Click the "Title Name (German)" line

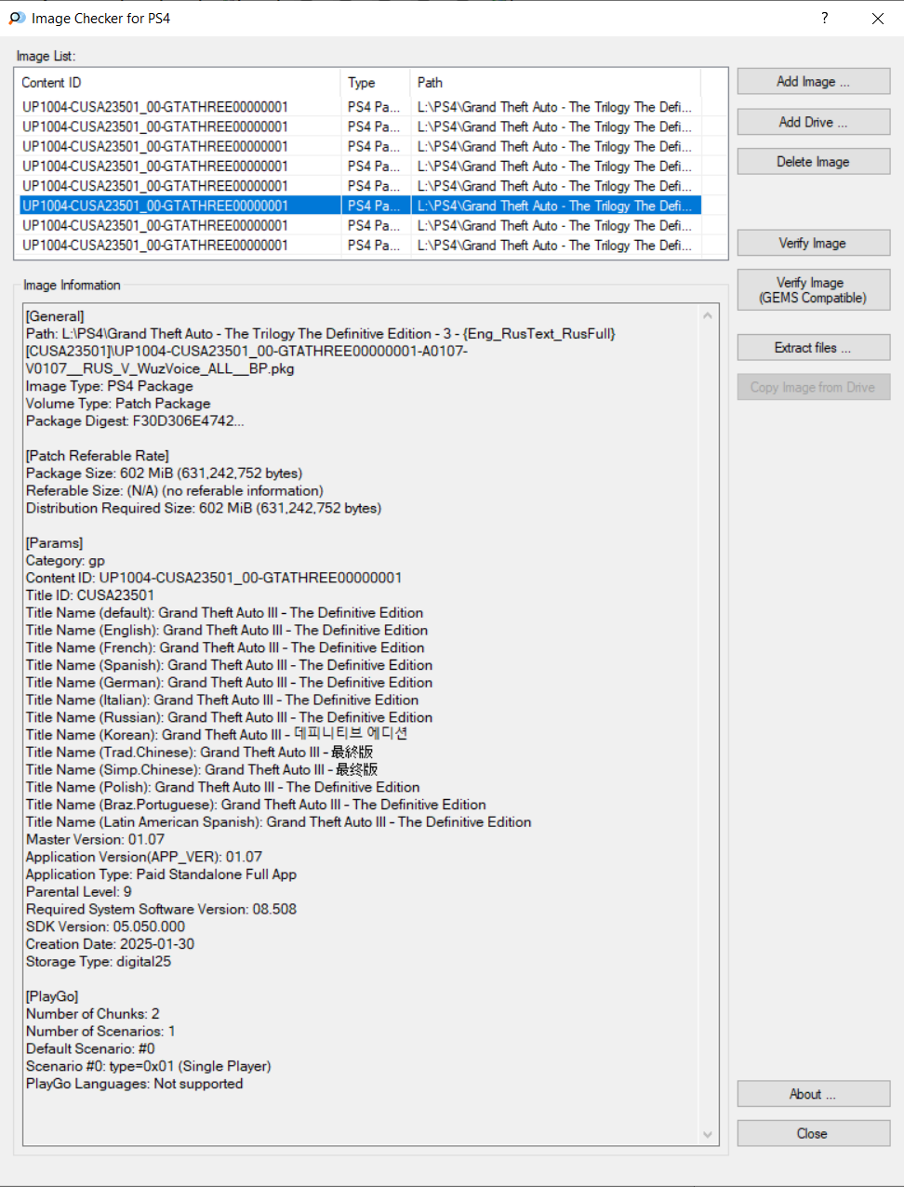point(229,683)
